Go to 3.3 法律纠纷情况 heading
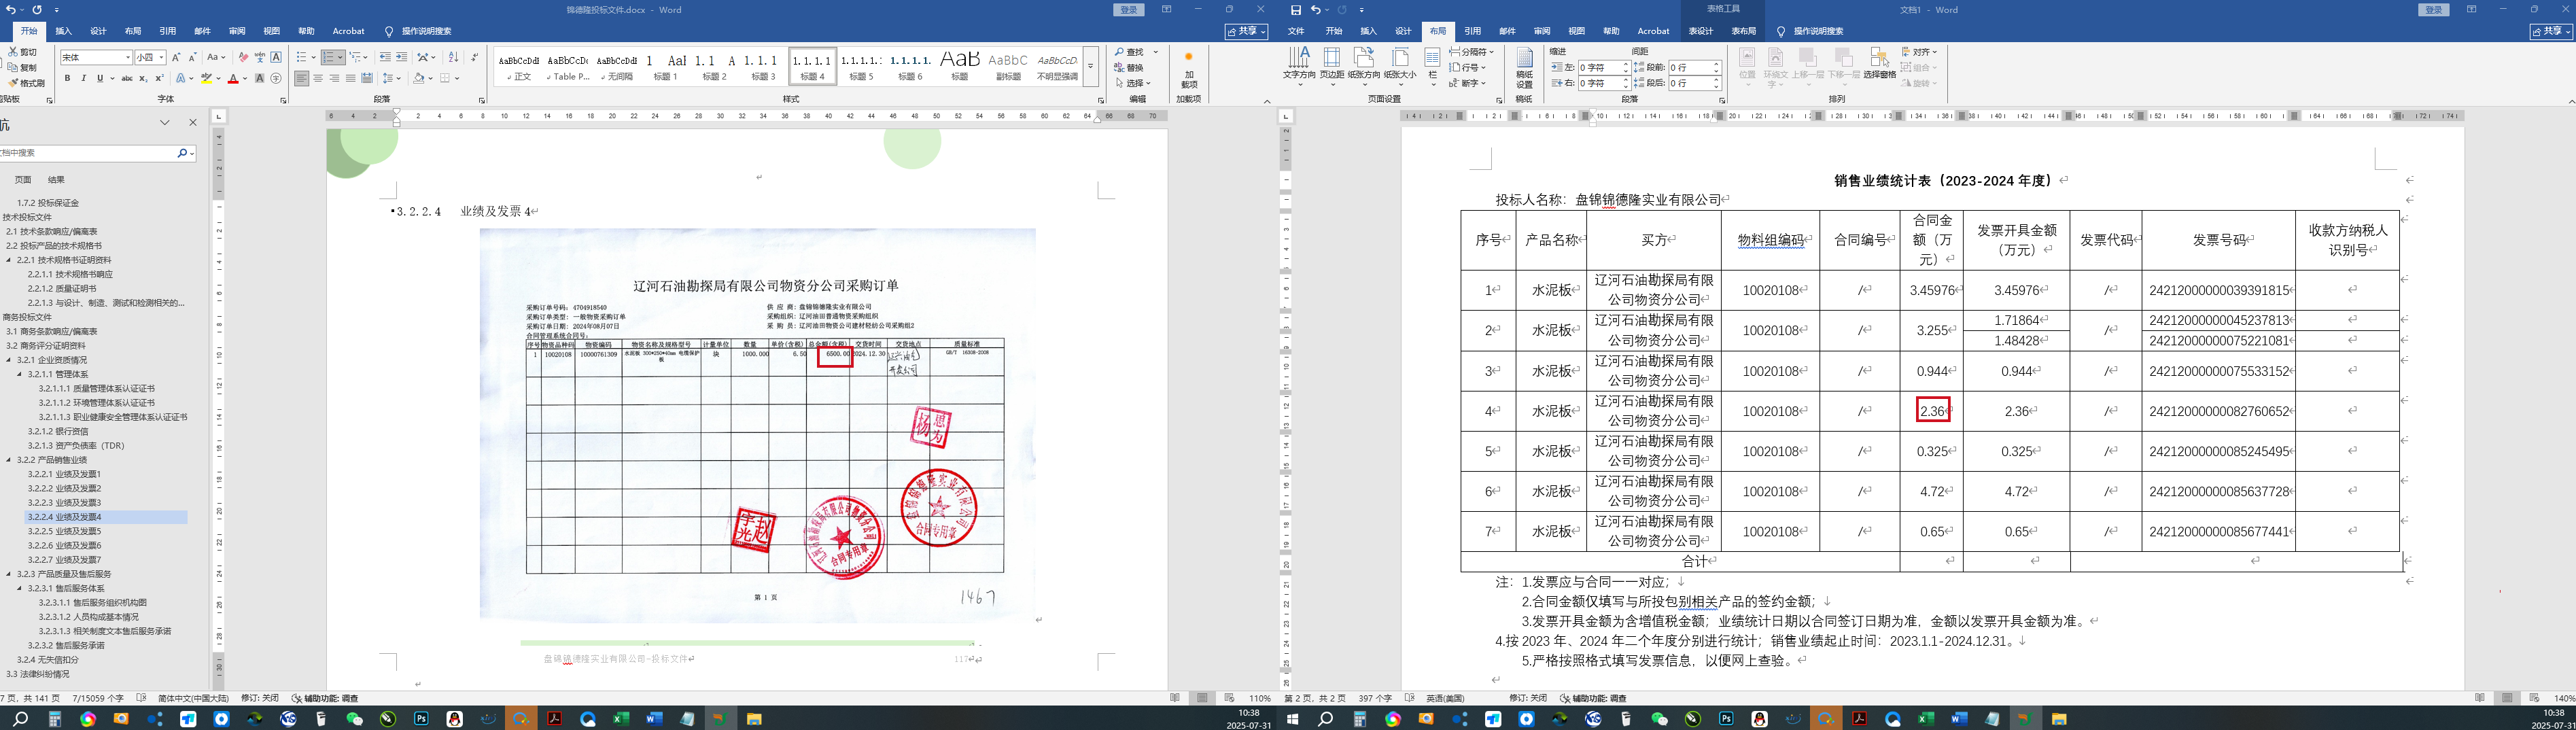 tap(38, 674)
